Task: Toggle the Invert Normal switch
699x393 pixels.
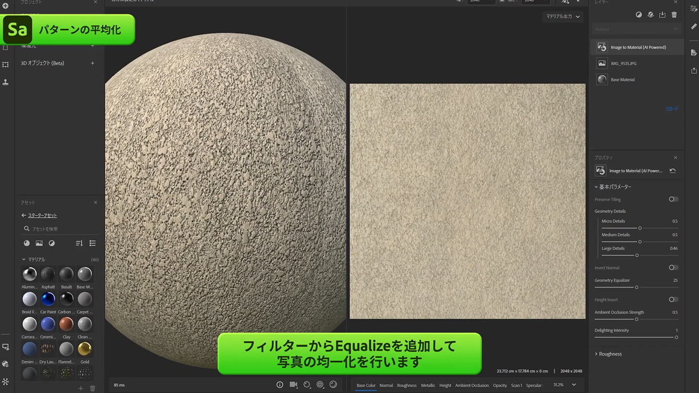Action: point(673,267)
